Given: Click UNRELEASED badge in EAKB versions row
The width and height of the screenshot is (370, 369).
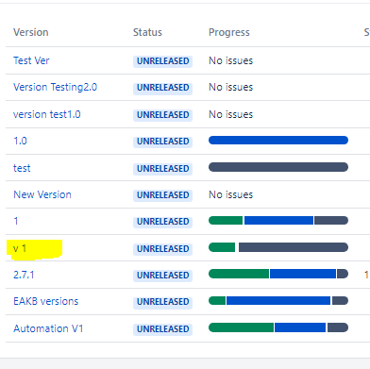Looking at the screenshot, I should click(162, 302).
